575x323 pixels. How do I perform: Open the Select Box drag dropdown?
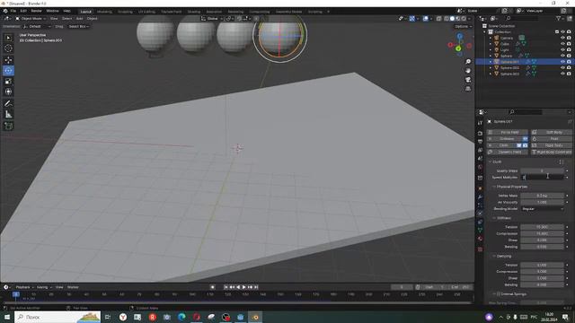click(78, 26)
